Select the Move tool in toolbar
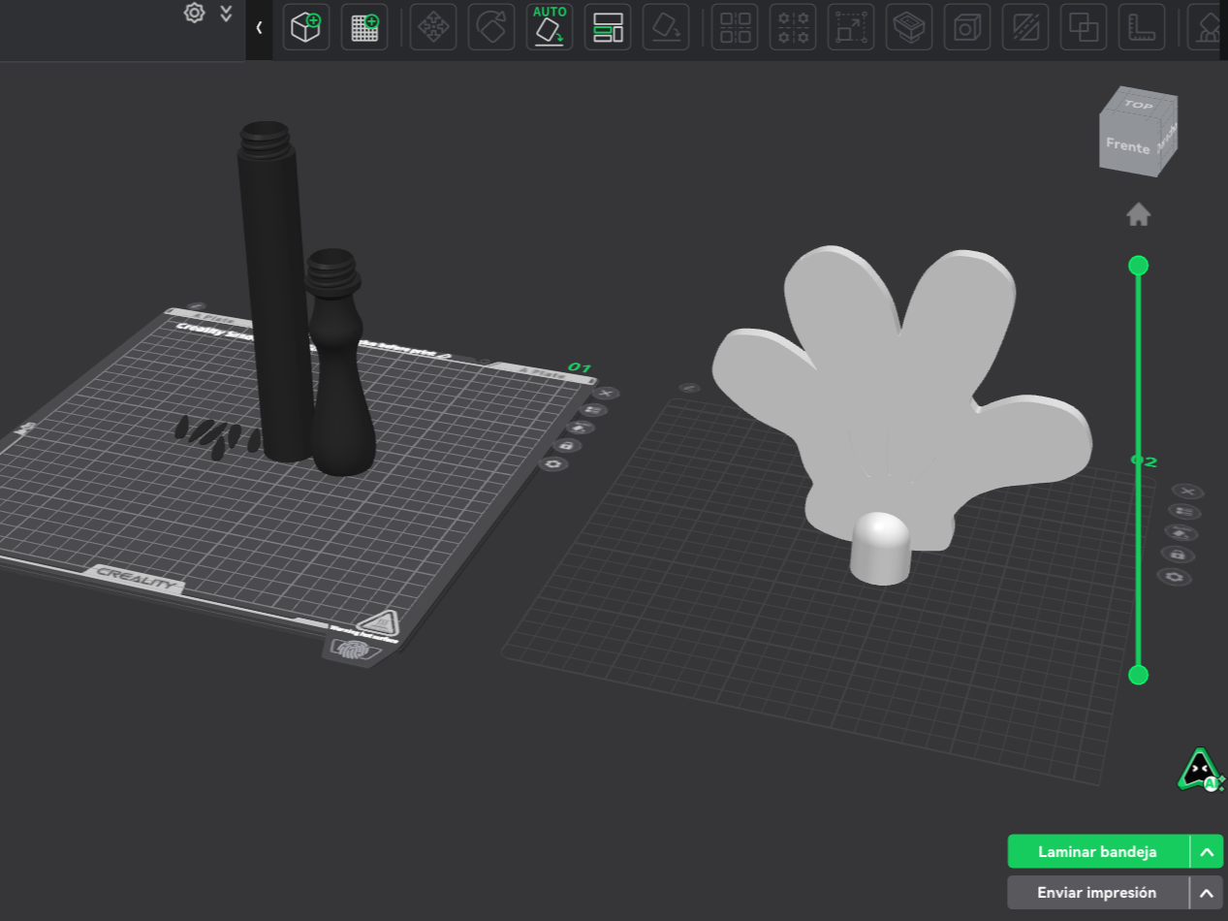The height and width of the screenshot is (921, 1228). [433, 27]
